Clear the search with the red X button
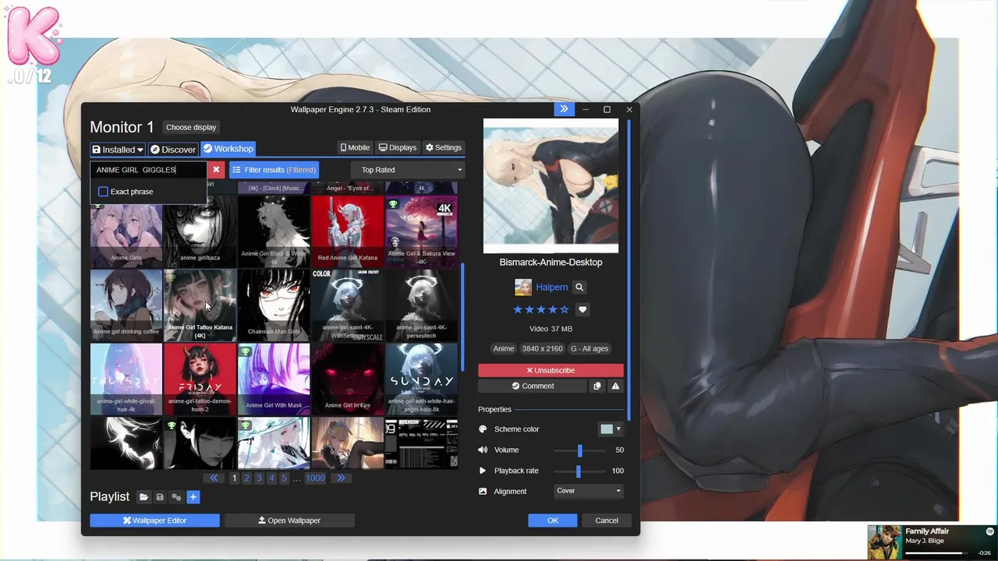Viewport: 998px width, 561px height. pos(216,170)
